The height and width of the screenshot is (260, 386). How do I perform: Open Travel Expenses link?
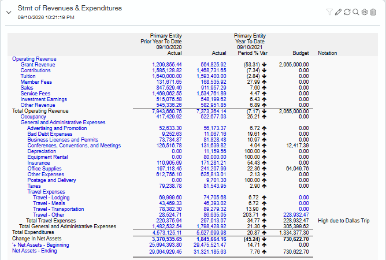pyautogui.click(x=46, y=192)
